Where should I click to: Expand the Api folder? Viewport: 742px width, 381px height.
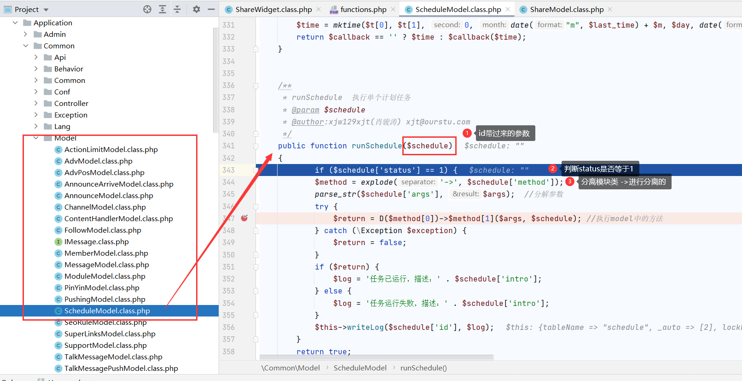tap(36, 57)
